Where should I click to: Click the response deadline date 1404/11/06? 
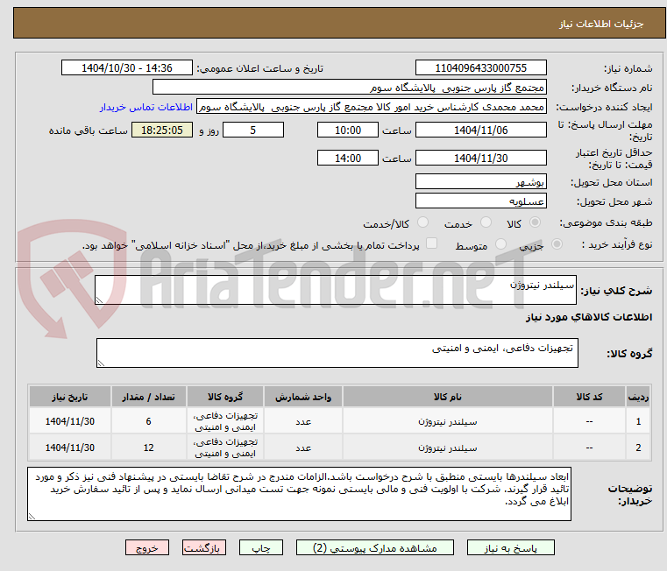tap(480, 130)
